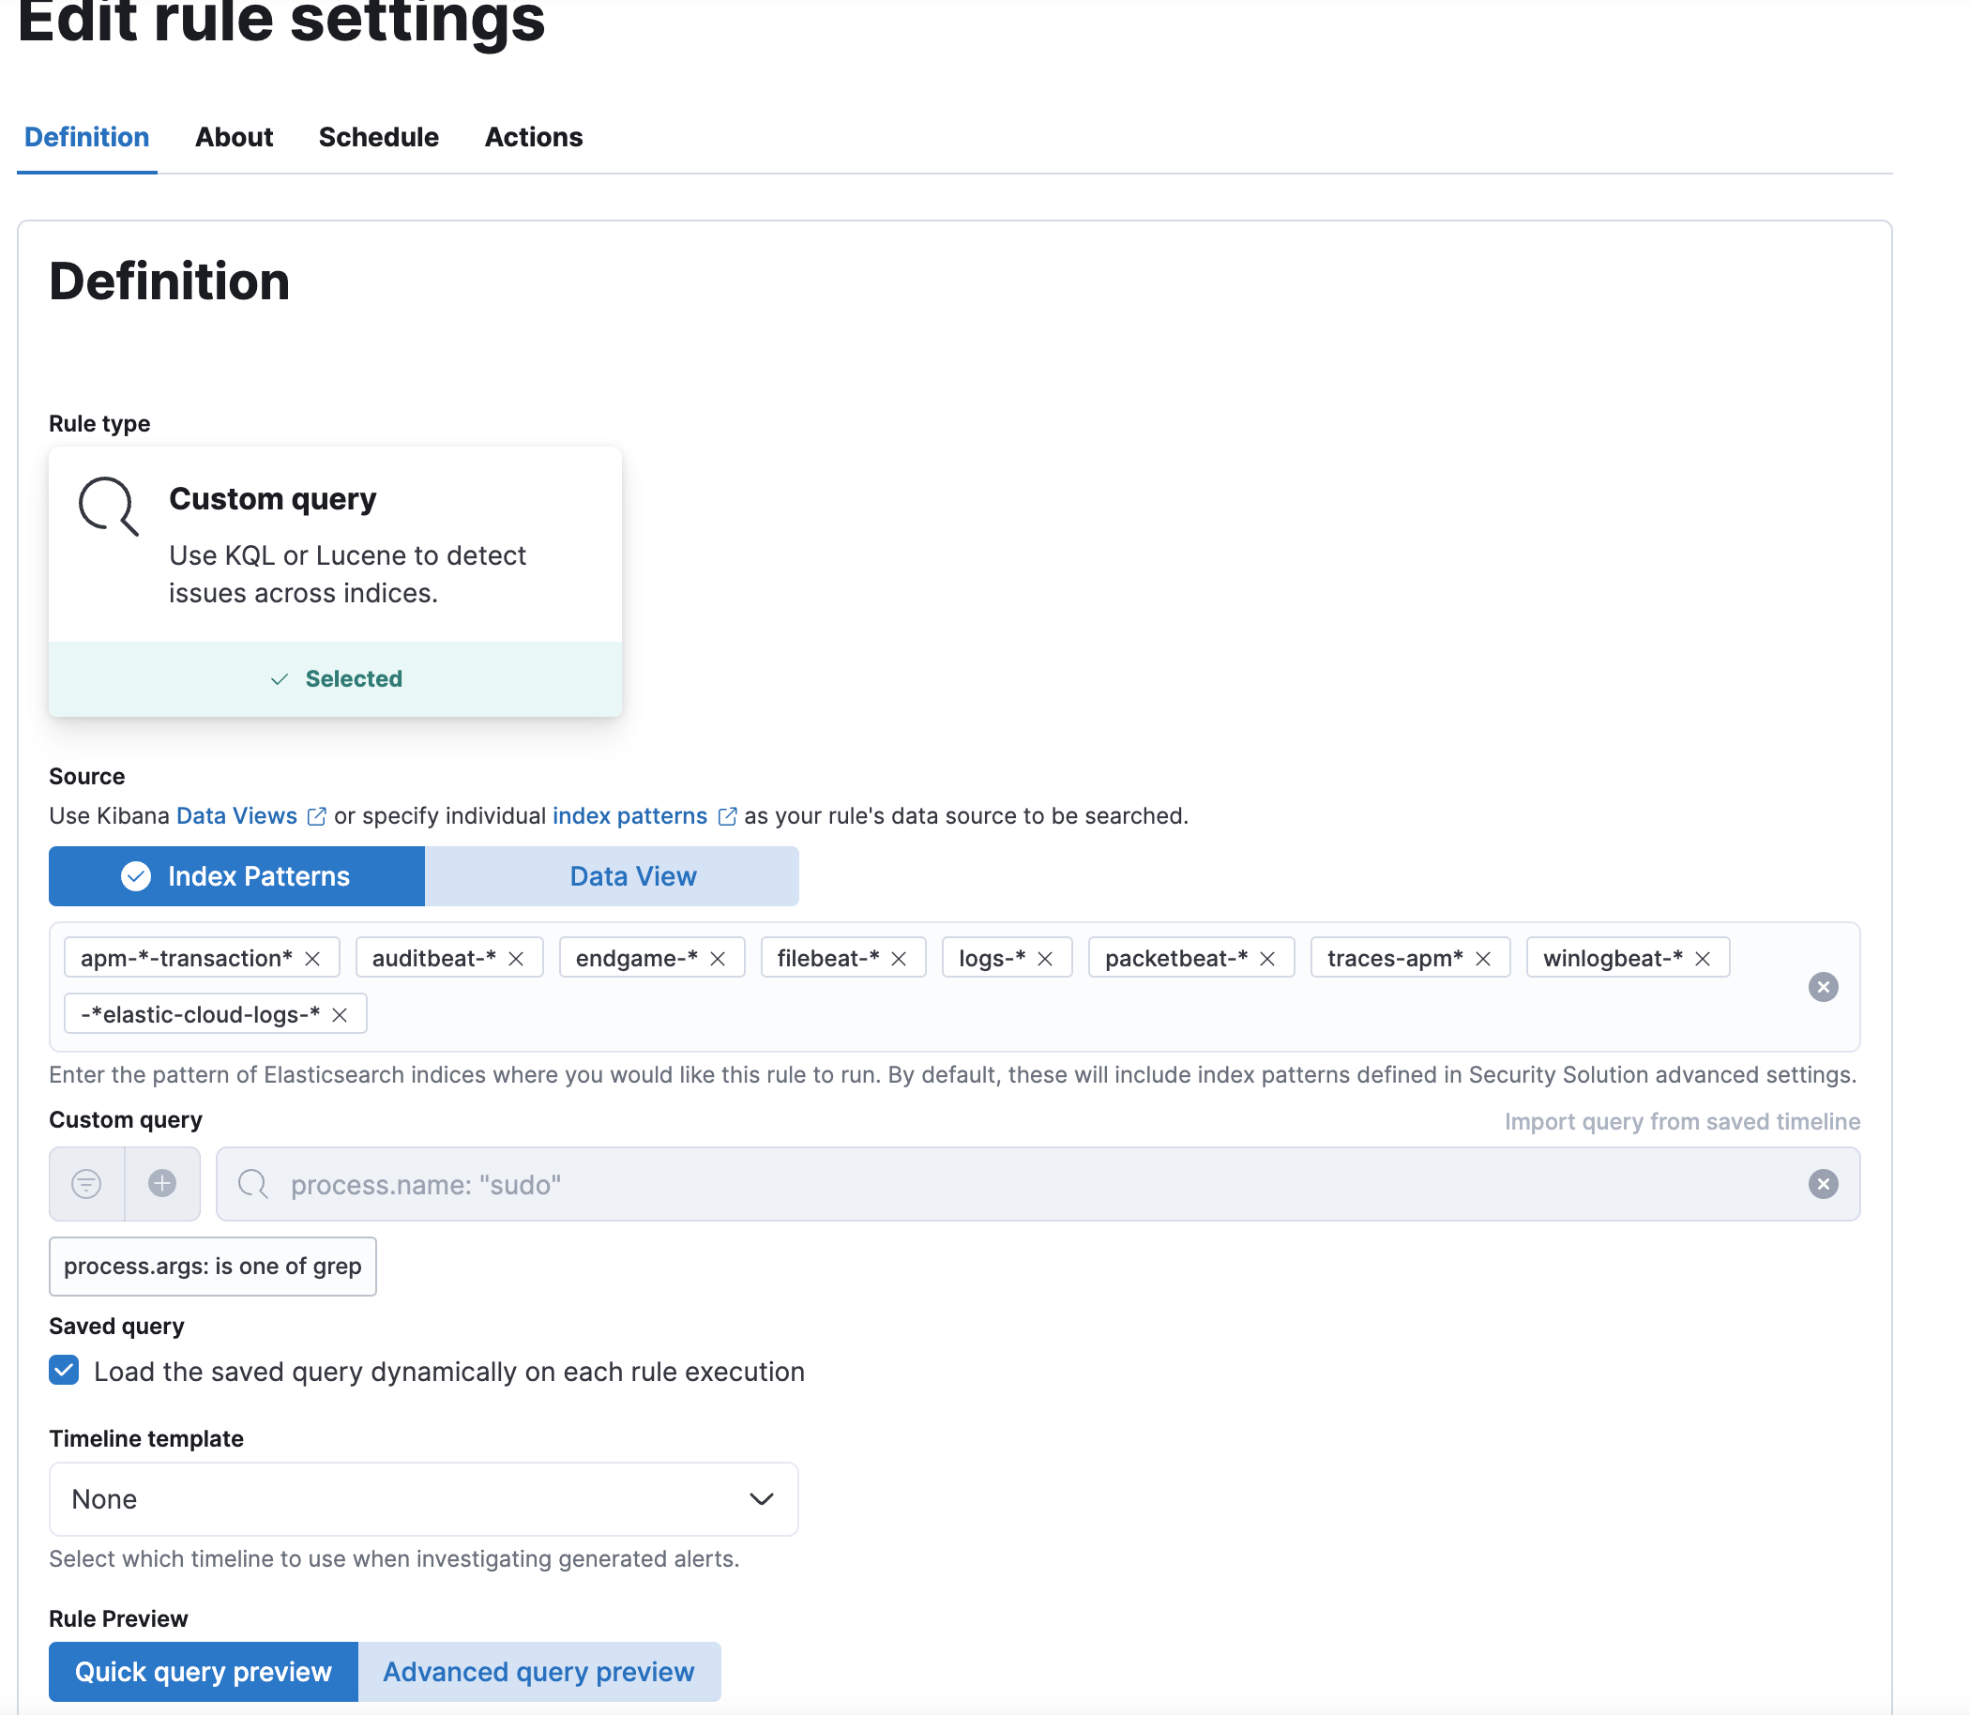The width and height of the screenshot is (1970, 1715).
Task: Switch to the Actions tab
Action: [533, 137]
